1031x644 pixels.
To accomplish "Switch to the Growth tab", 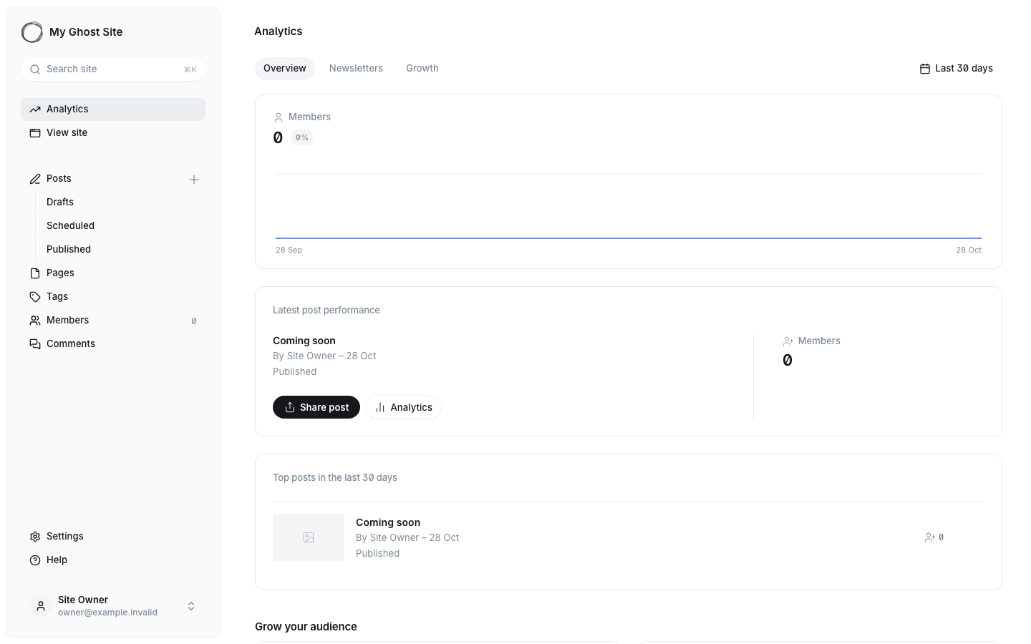I will (x=422, y=69).
